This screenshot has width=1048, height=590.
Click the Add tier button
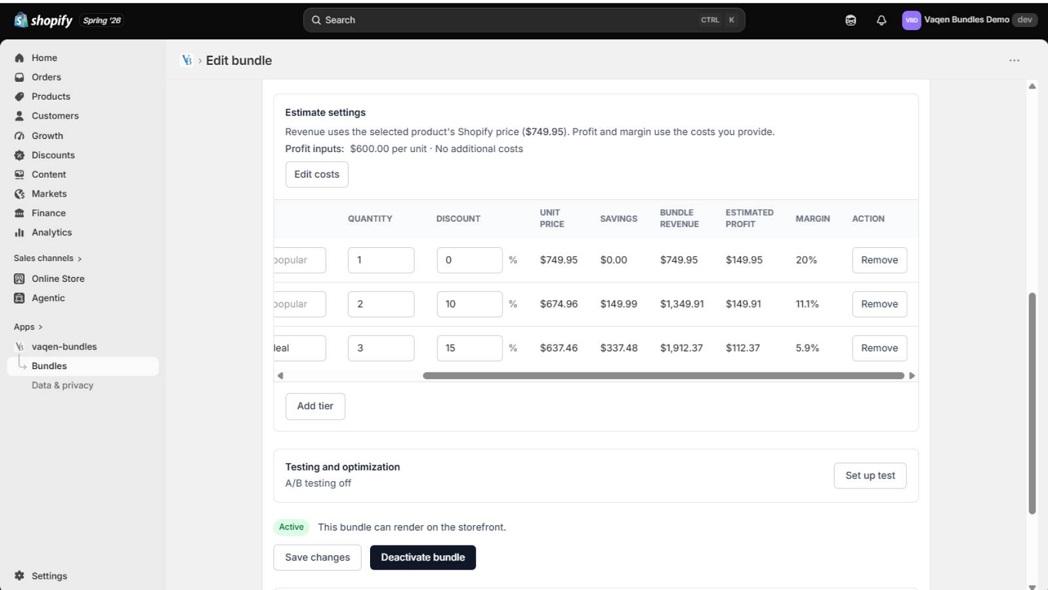coord(315,406)
